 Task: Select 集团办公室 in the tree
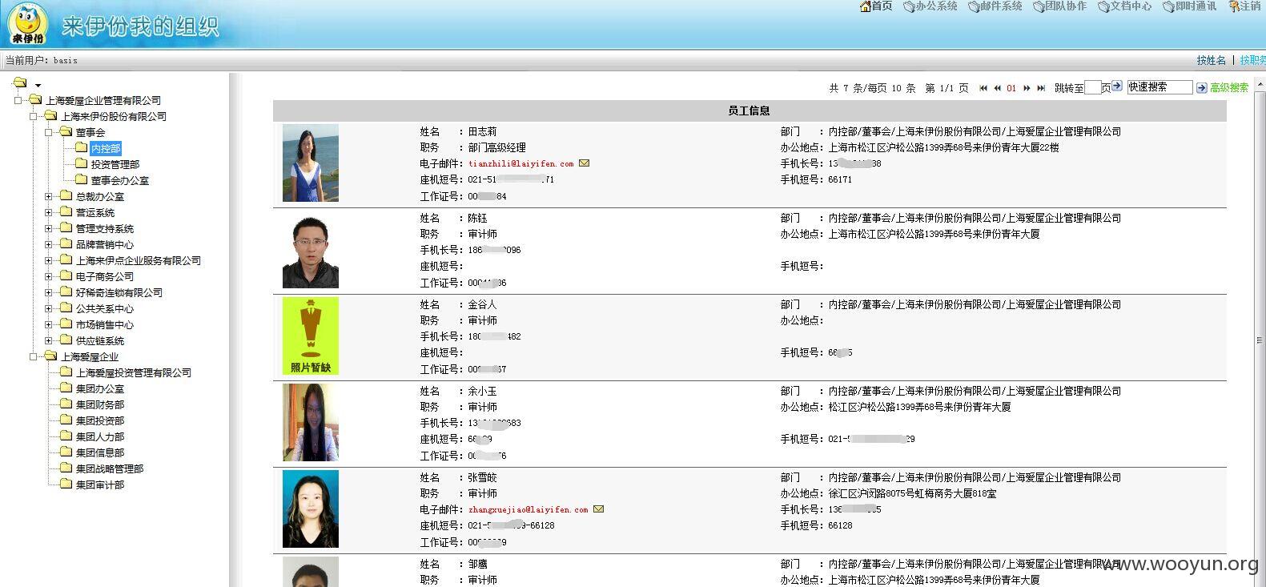100,388
